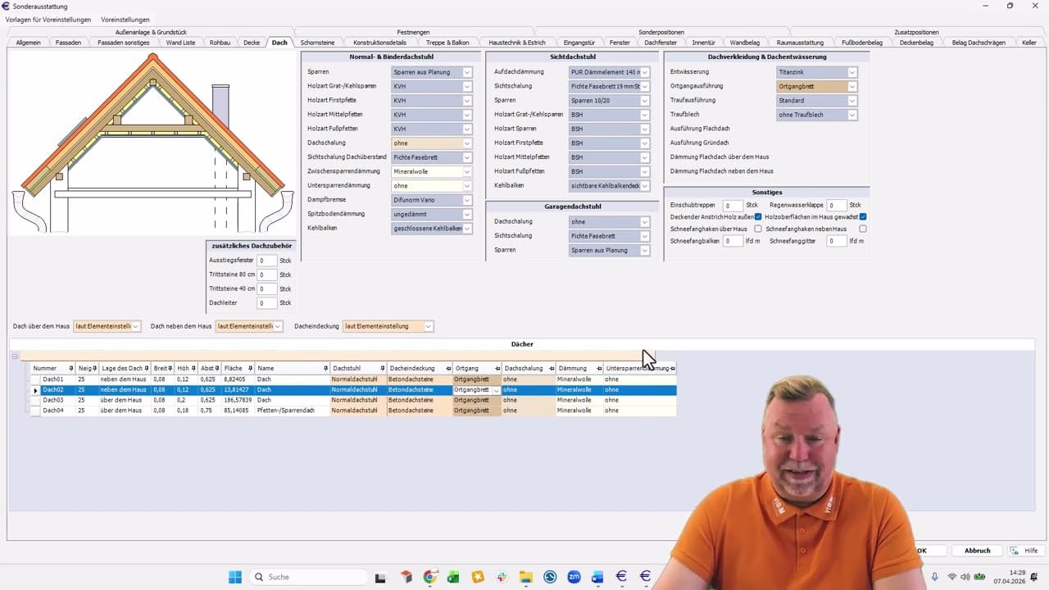1049x590 pixels.
Task: Uncheck Holzoberflächen im Haus gewachst
Action: coord(863,217)
